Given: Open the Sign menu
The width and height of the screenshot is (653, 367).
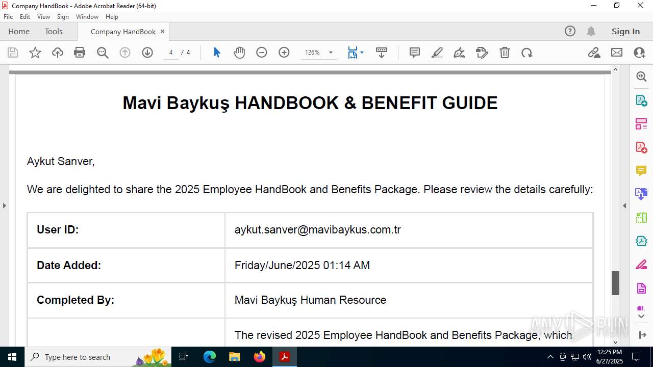Looking at the screenshot, I should pos(63,17).
